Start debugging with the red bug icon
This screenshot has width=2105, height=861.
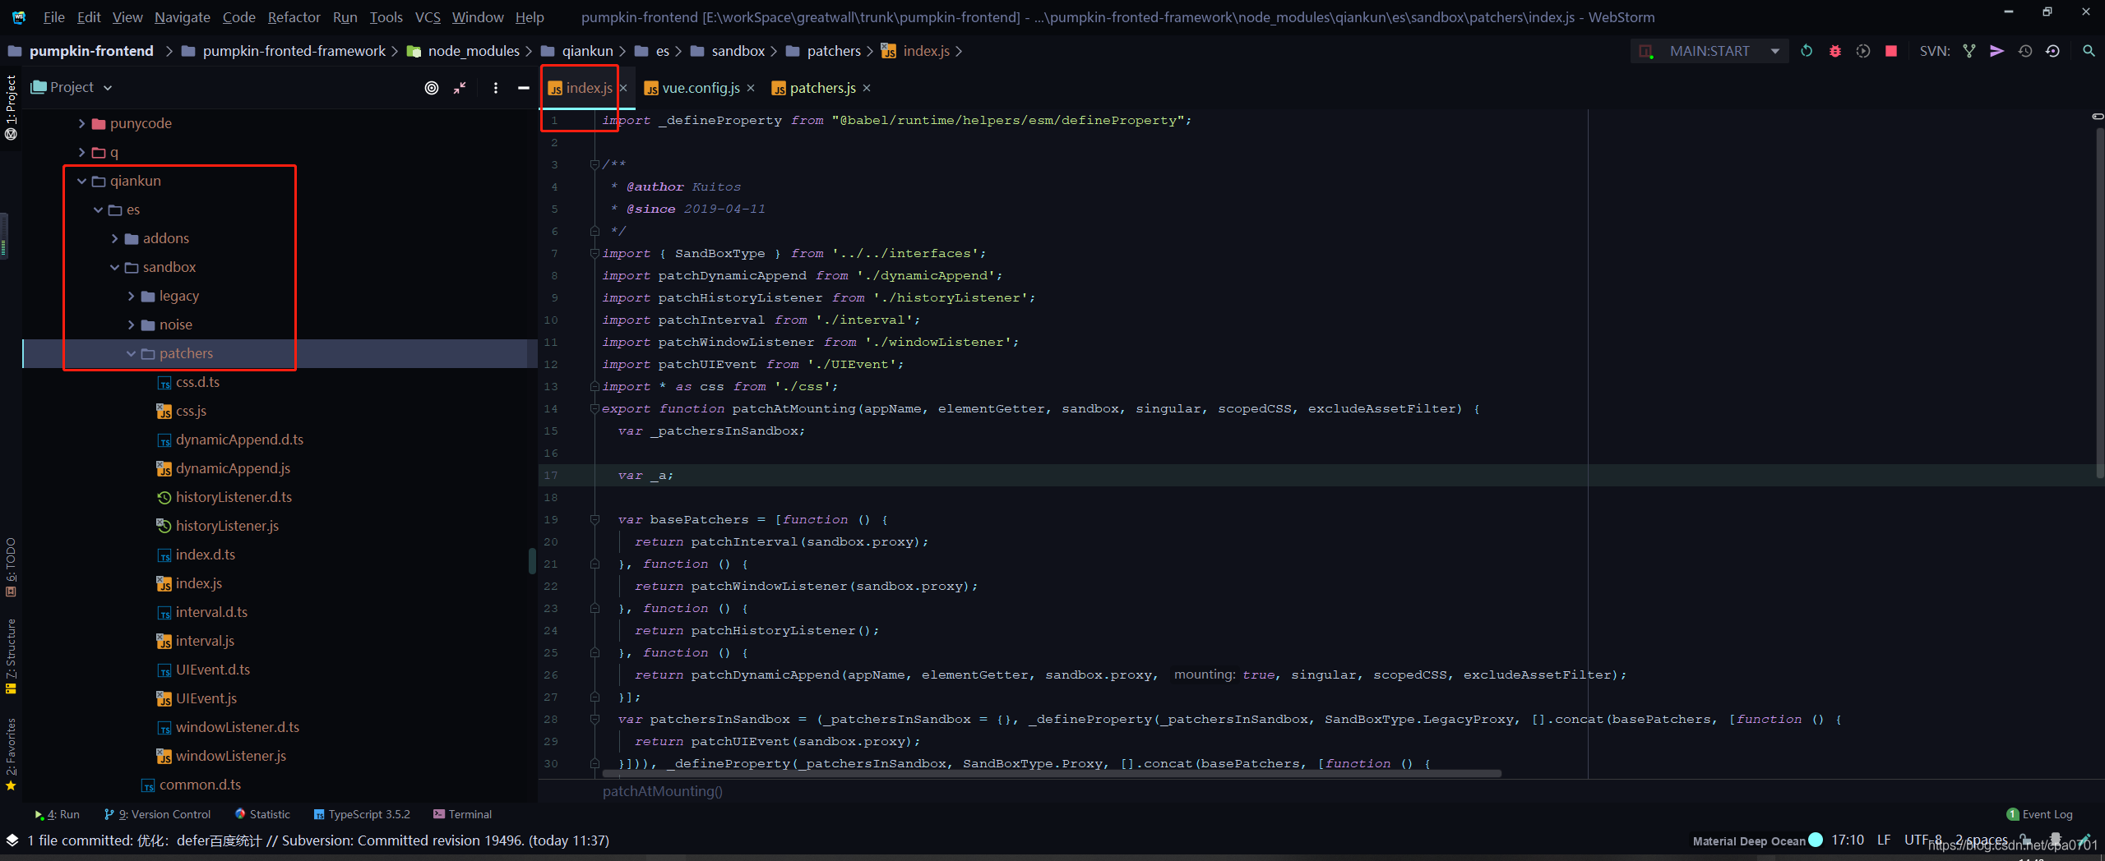pyautogui.click(x=1834, y=51)
